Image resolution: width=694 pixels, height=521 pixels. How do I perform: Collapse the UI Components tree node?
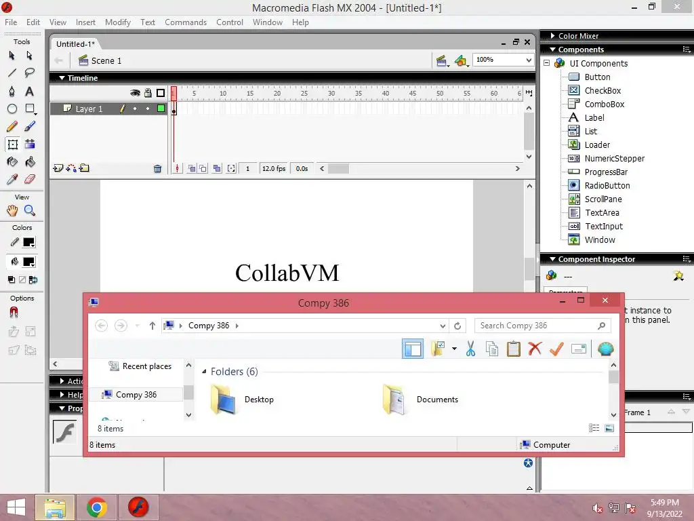click(547, 63)
